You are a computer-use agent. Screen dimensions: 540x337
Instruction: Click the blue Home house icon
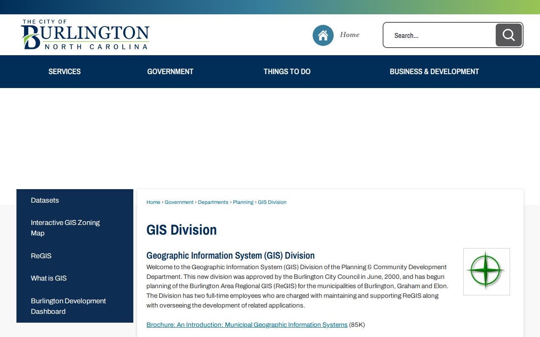click(323, 35)
